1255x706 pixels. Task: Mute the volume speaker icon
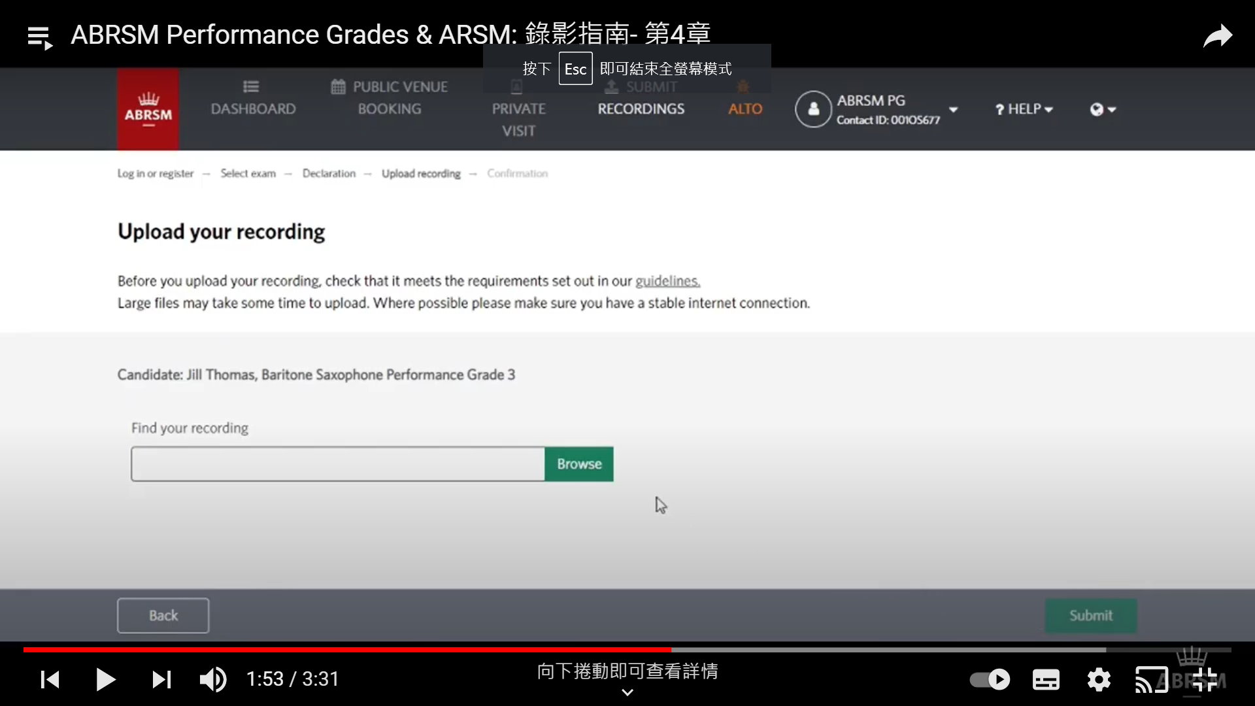(x=213, y=679)
